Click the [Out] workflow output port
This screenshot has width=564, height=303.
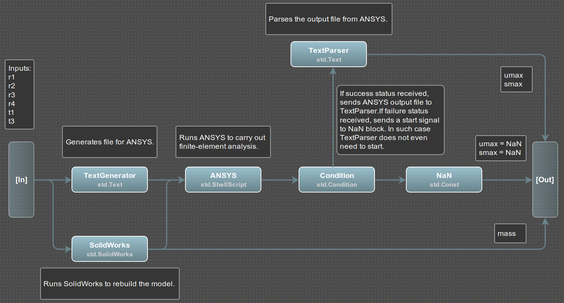pos(545,179)
